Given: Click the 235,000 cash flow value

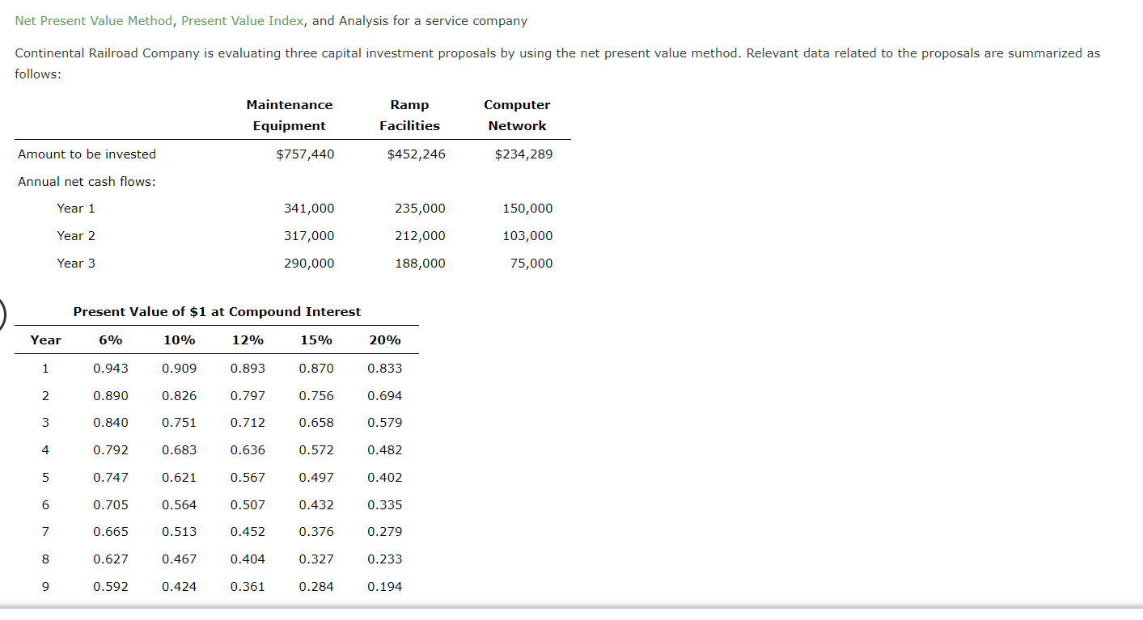Looking at the screenshot, I should click(421, 209).
